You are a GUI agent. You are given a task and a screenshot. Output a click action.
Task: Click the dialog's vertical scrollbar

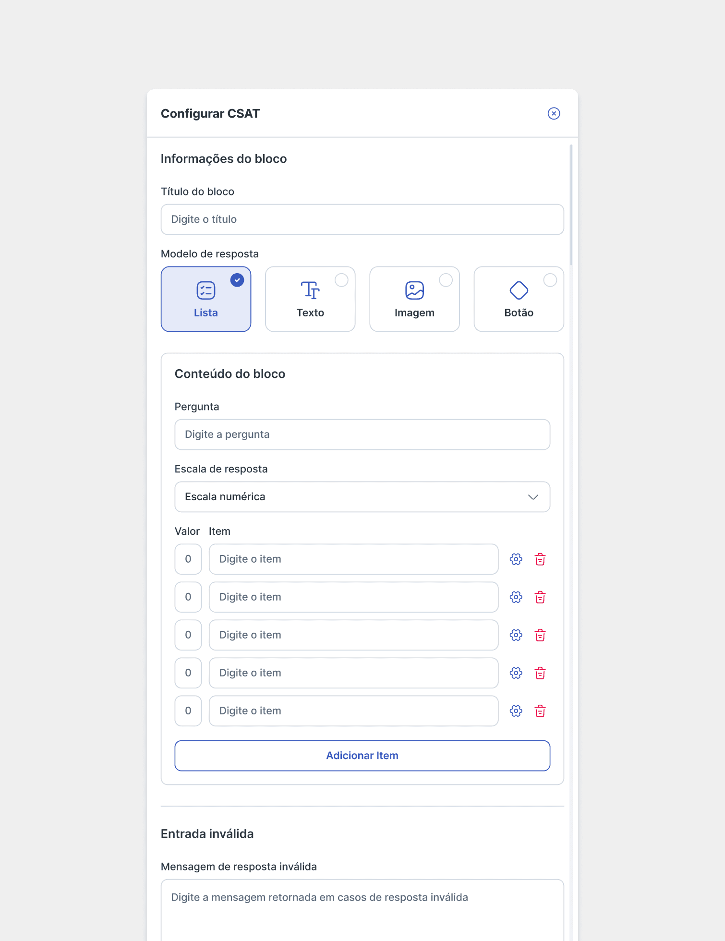pos(571,205)
